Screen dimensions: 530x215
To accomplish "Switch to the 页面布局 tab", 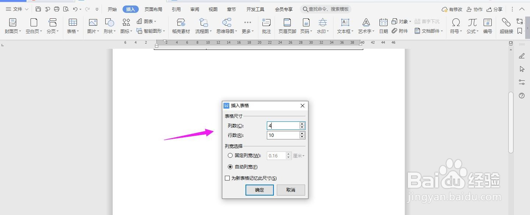I will [x=153, y=10].
